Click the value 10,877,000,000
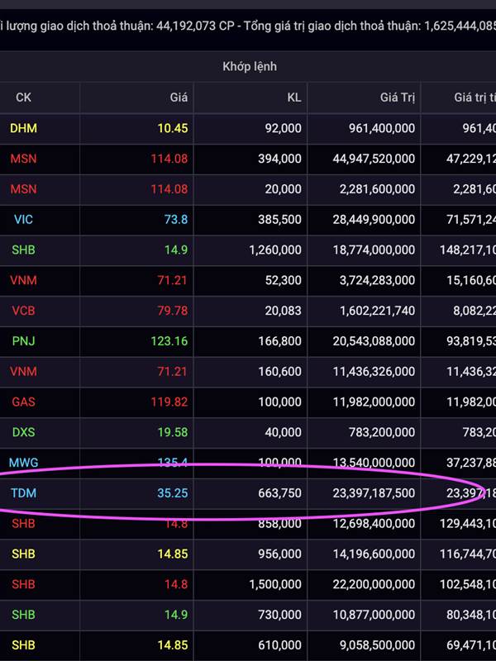 click(x=374, y=614)
